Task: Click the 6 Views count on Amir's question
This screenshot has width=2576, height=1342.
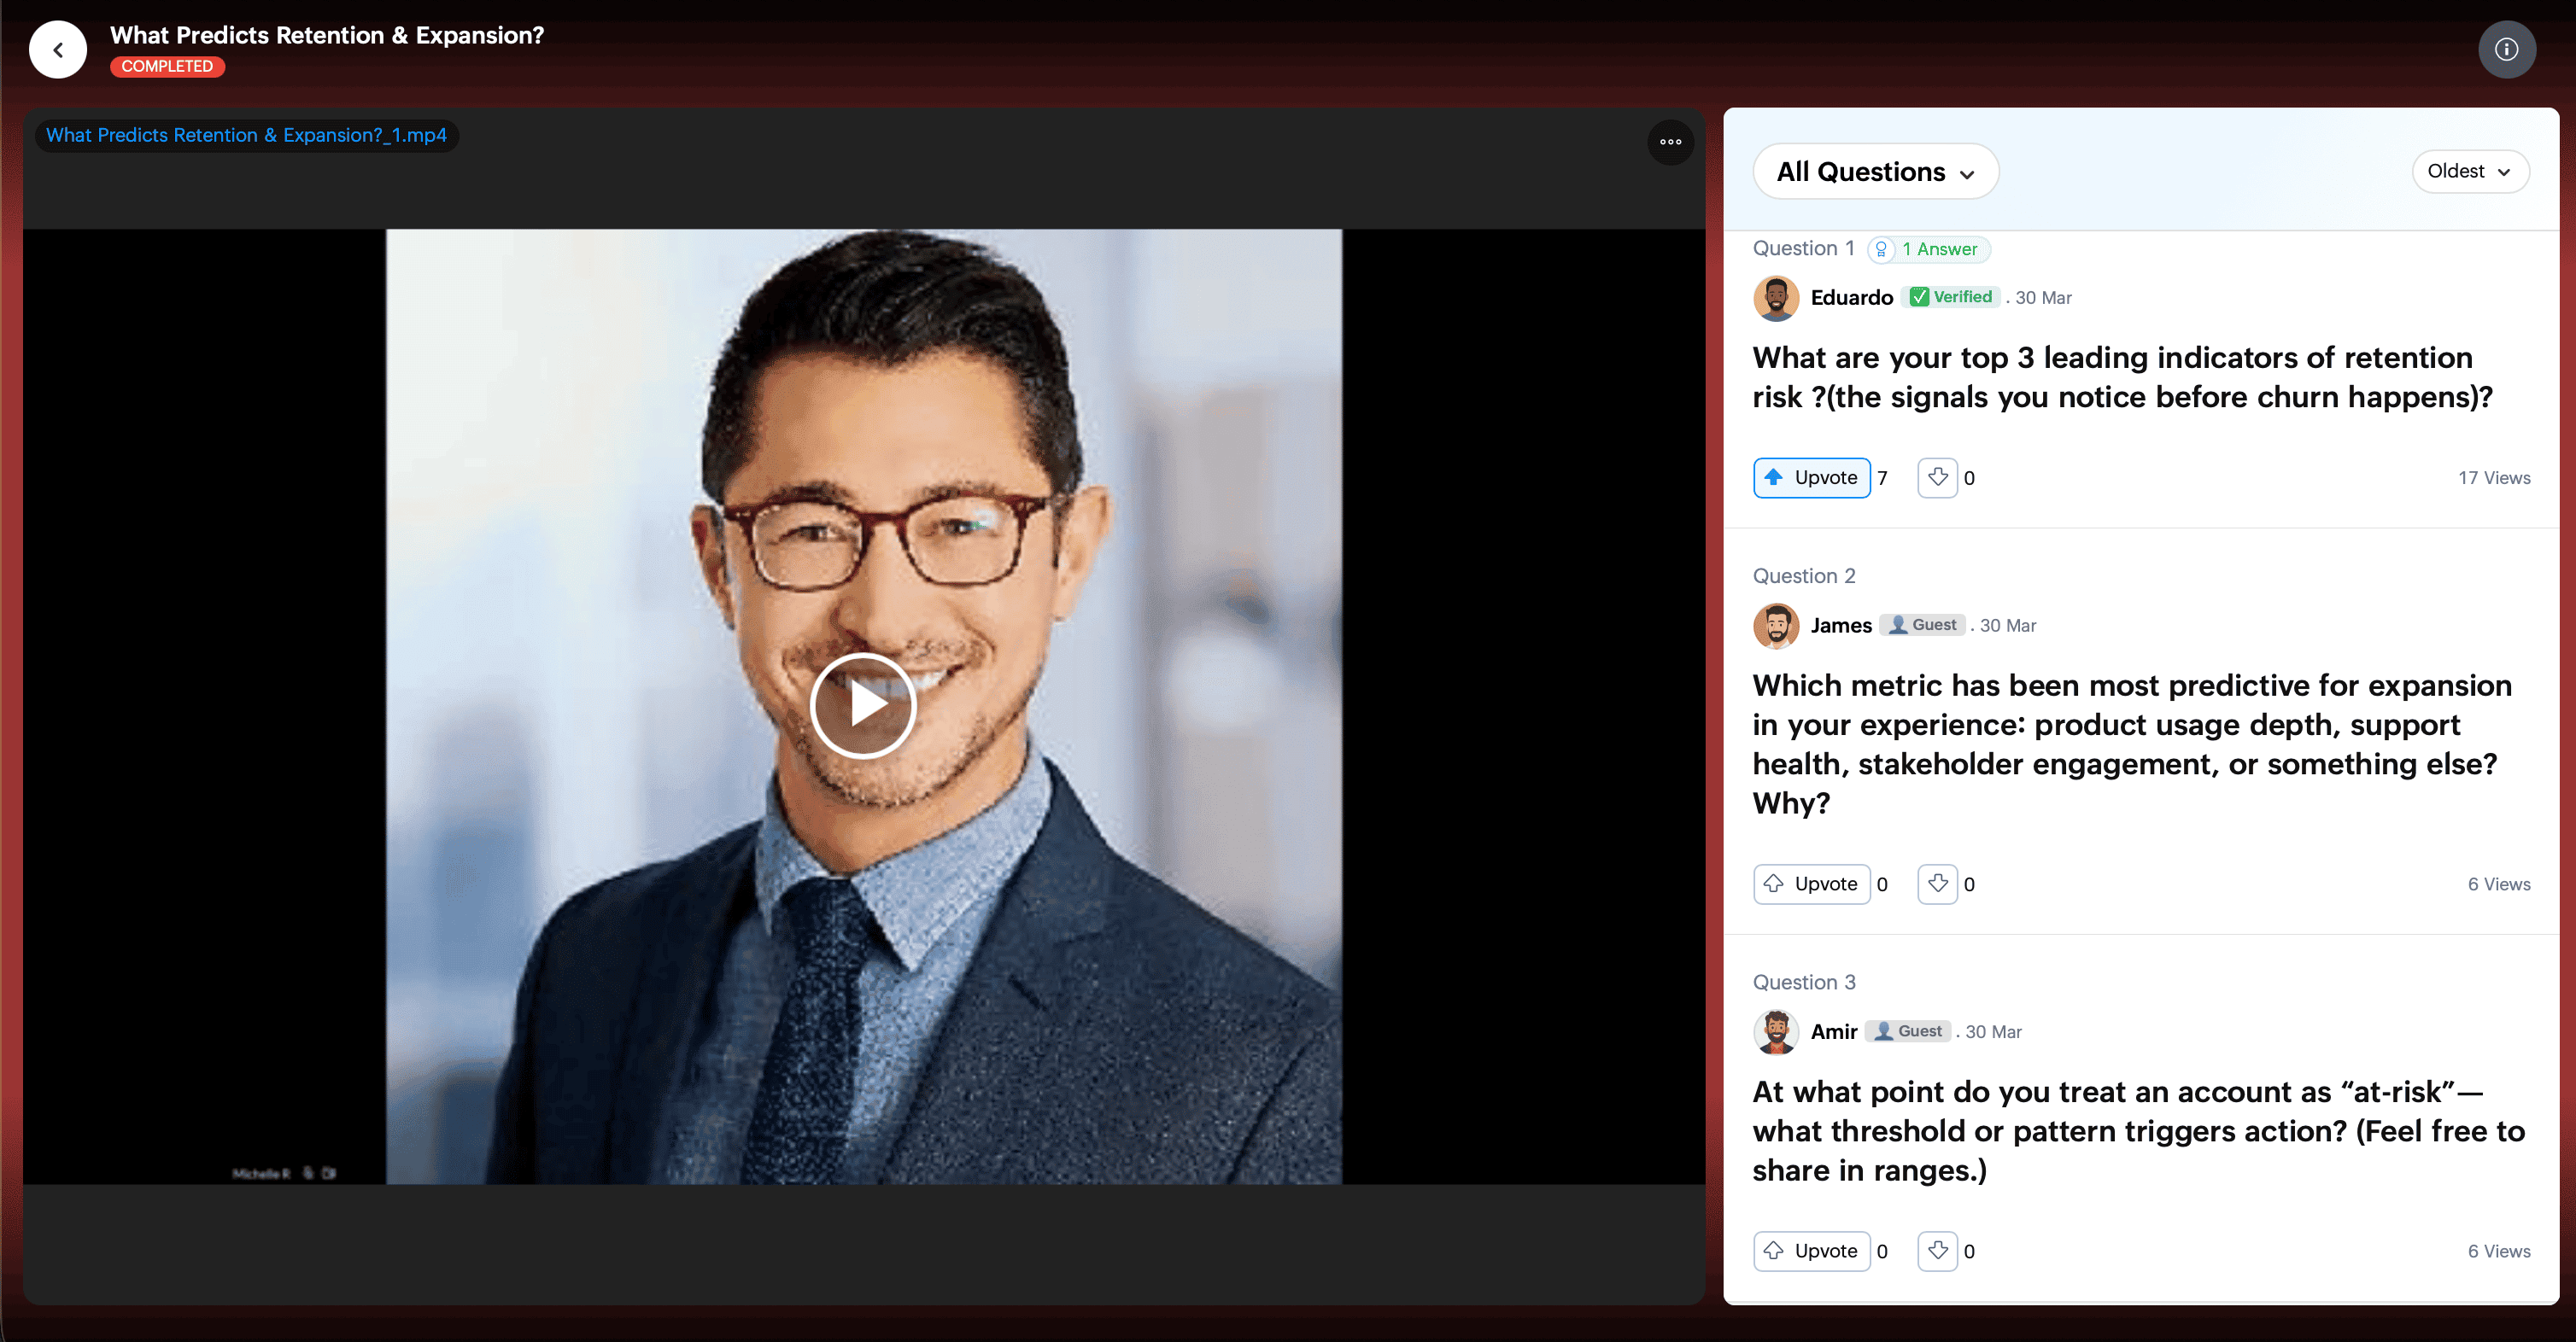Action: 2498,1251
